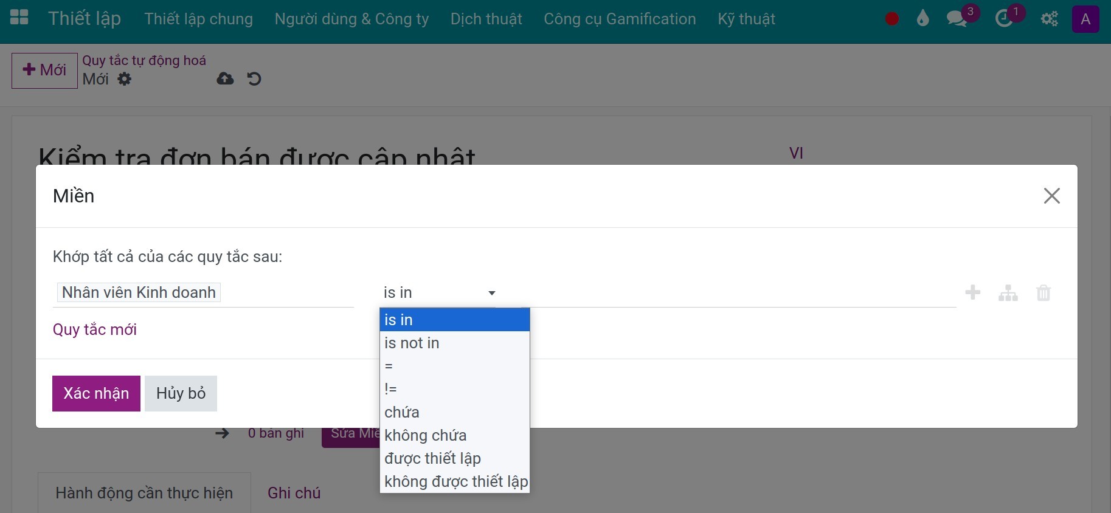The width and height of the screenshot is (1111, 513).
Task: Click the Quy tắc mới link
Action: click(x=95, y=329)
